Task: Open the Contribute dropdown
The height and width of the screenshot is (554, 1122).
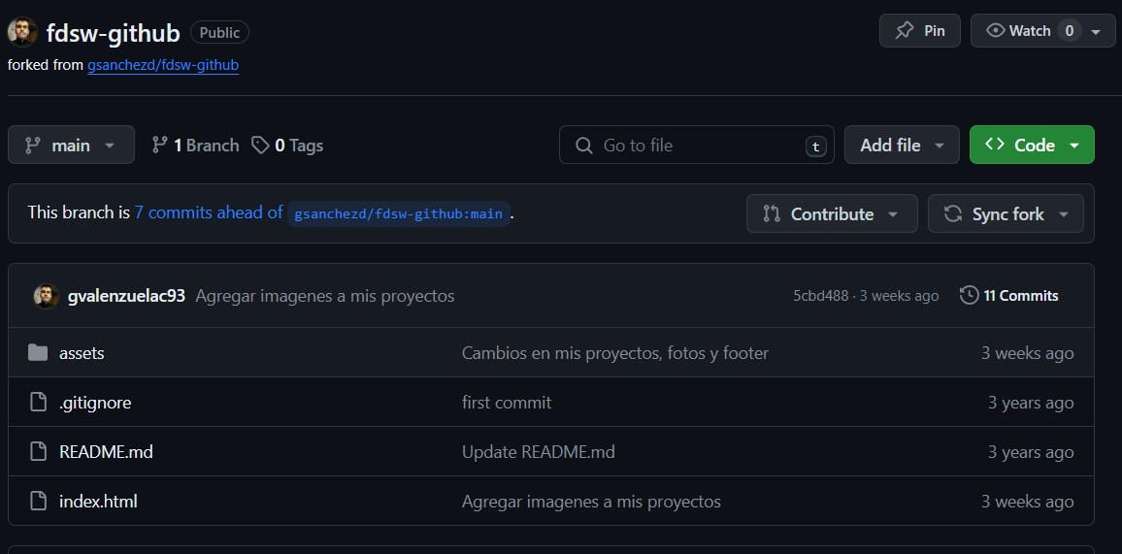Action: click(831, 214)
